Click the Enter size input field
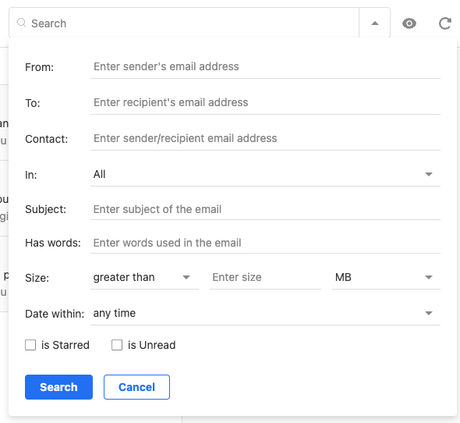 (x=265, y=277)
